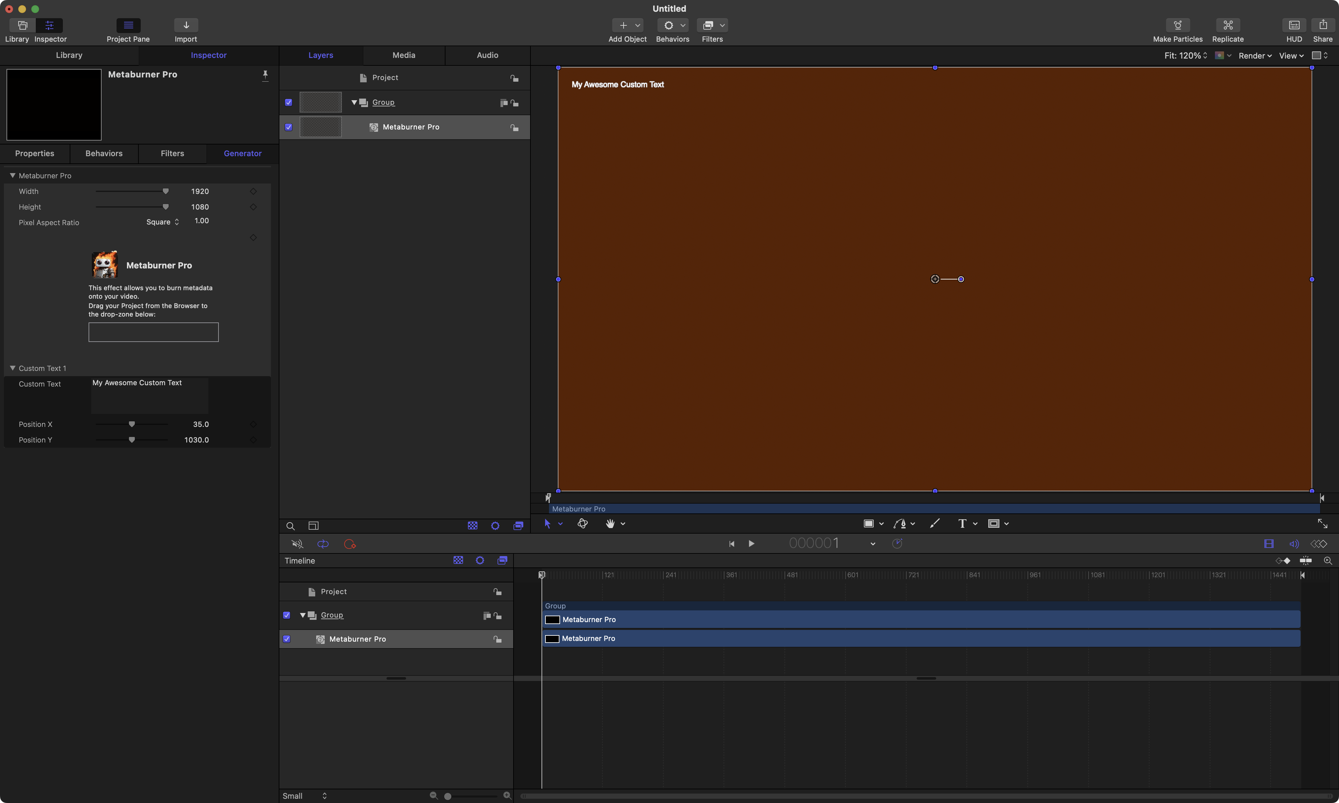Viewport: 1339px width, 803px height.
Task: Select the Paint Stroke brush tool
Action: 935,523
